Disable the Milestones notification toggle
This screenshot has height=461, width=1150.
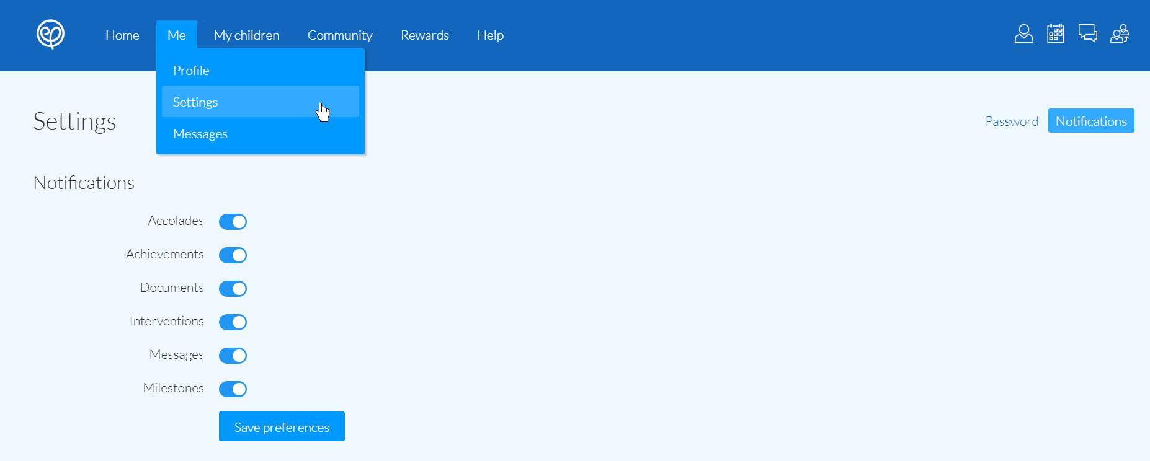(x=233, y=389)
